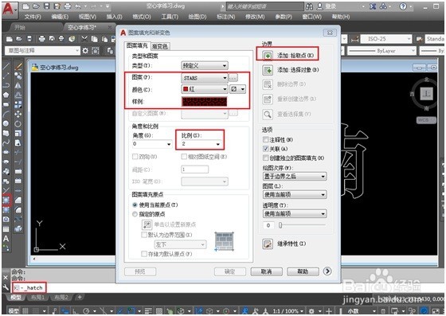Open the Pattern dropdown showing STARS
This screenshot has width=446, height=316.
pyautogui.click(x=205, y=77)
